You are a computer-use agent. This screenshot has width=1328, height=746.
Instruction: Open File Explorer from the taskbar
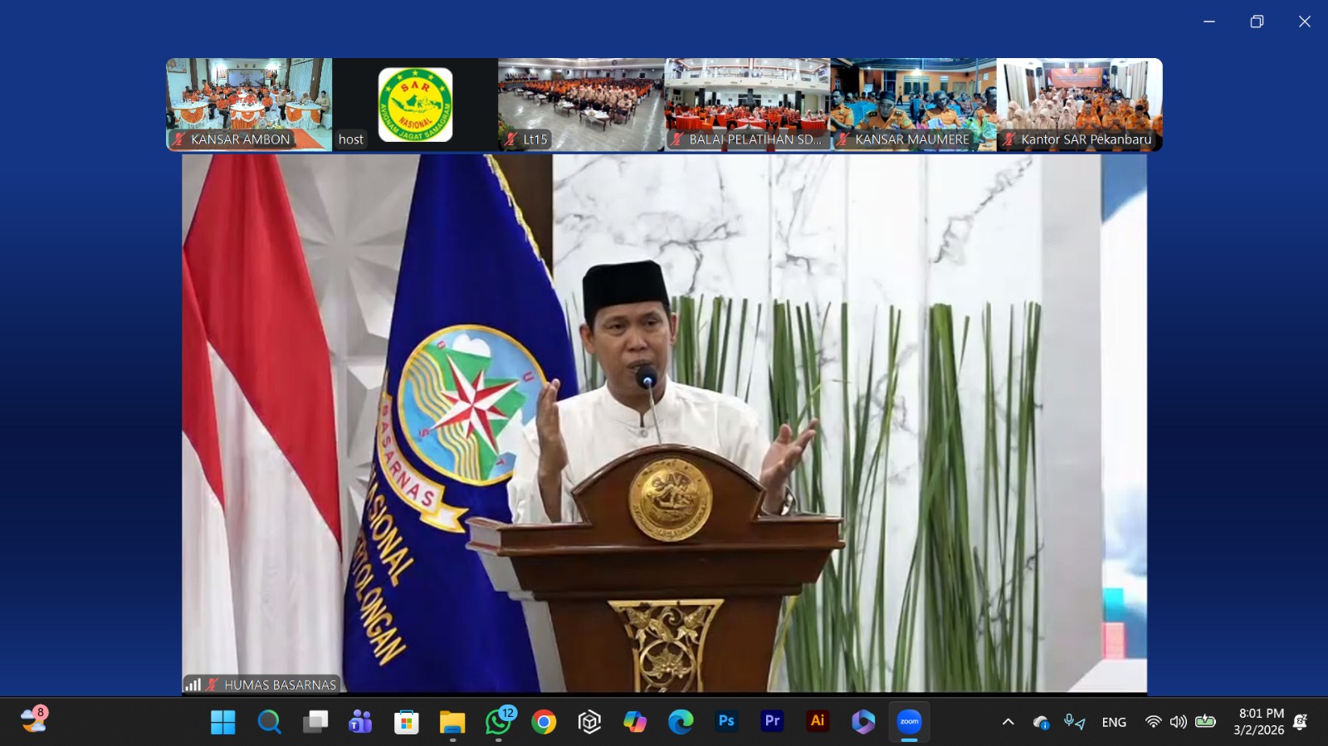(452, 722)
